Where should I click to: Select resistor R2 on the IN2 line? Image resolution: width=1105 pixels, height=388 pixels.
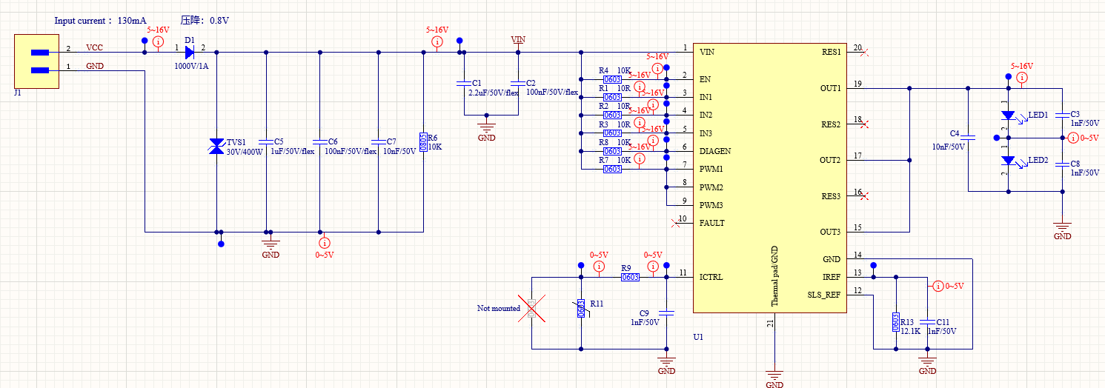(612, 115)
